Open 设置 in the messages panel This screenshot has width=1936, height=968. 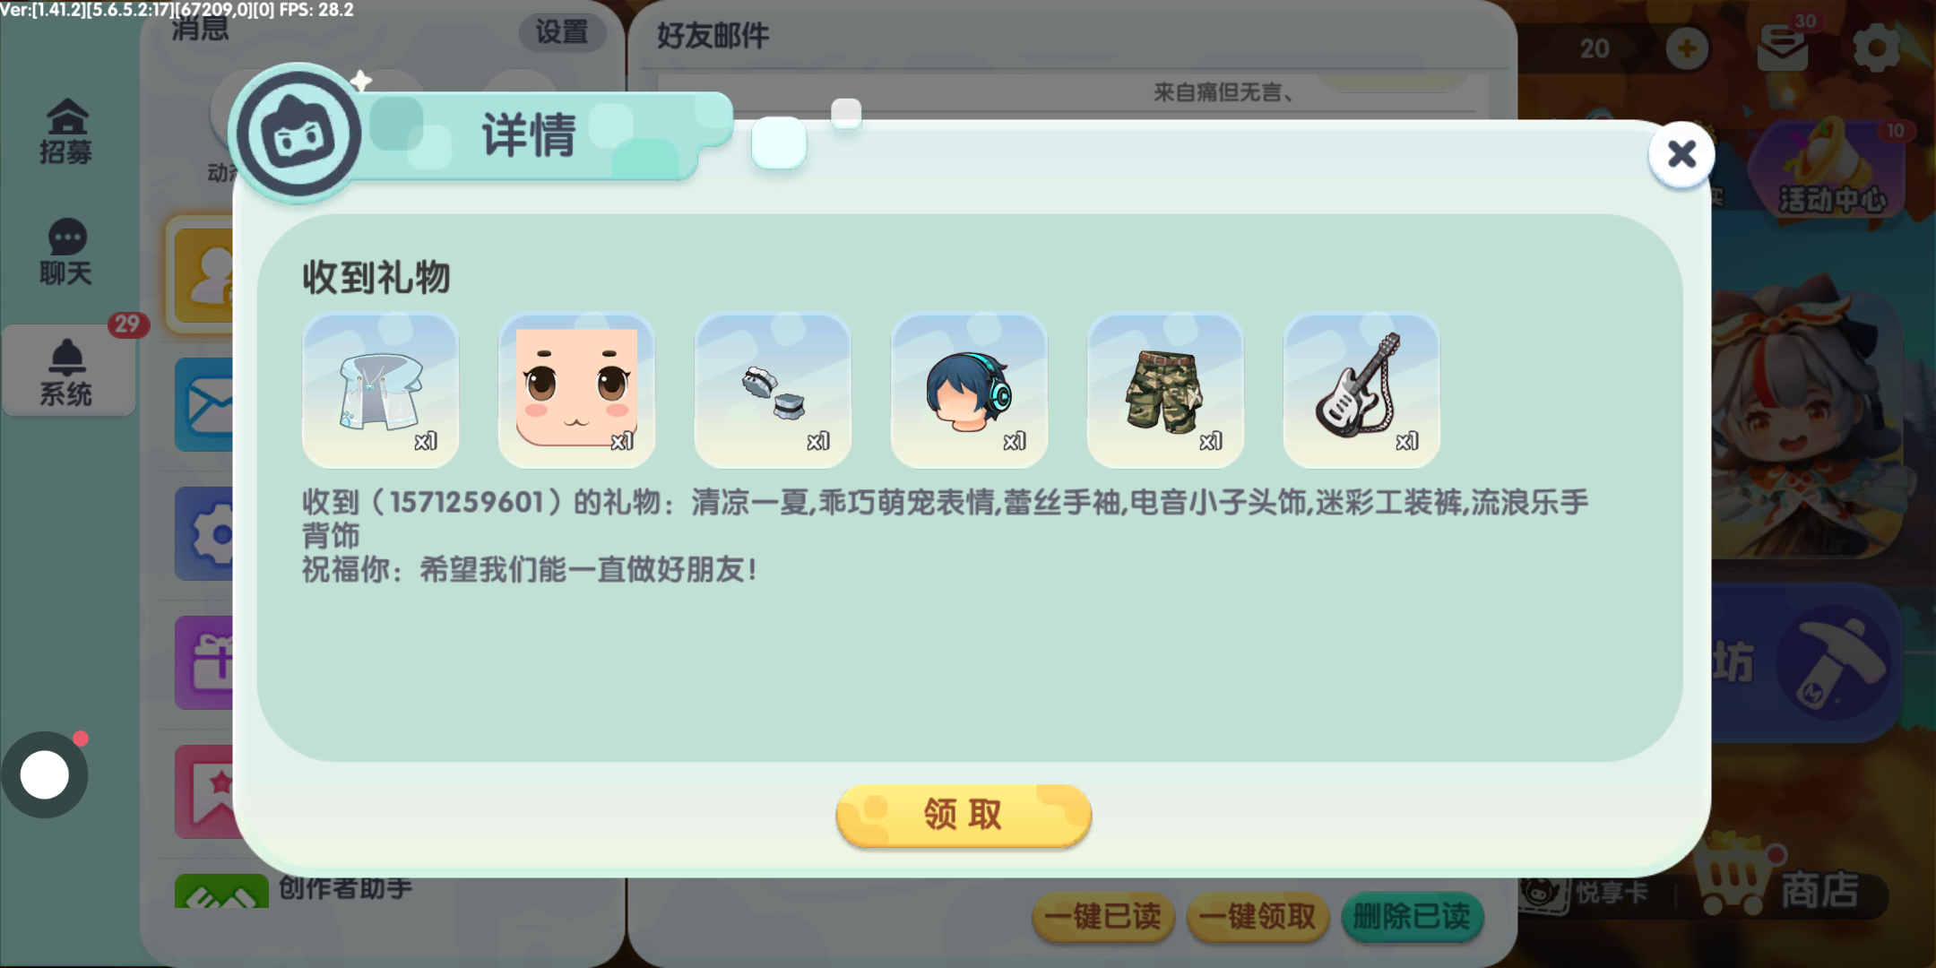click(562, 32)
